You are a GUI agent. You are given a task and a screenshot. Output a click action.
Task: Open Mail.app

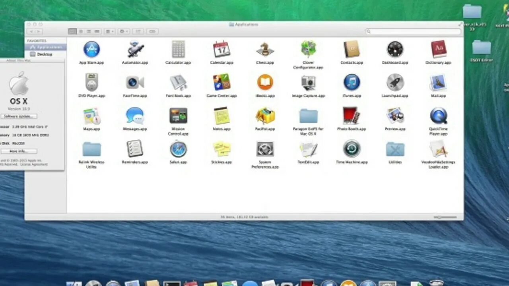438,83
